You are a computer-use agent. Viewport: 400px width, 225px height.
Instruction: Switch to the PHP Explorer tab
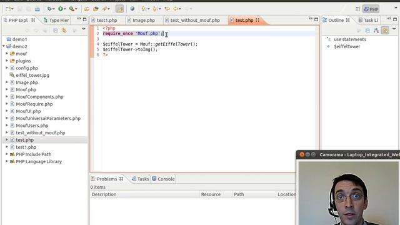pyautogui.click(x=18, y=20)
